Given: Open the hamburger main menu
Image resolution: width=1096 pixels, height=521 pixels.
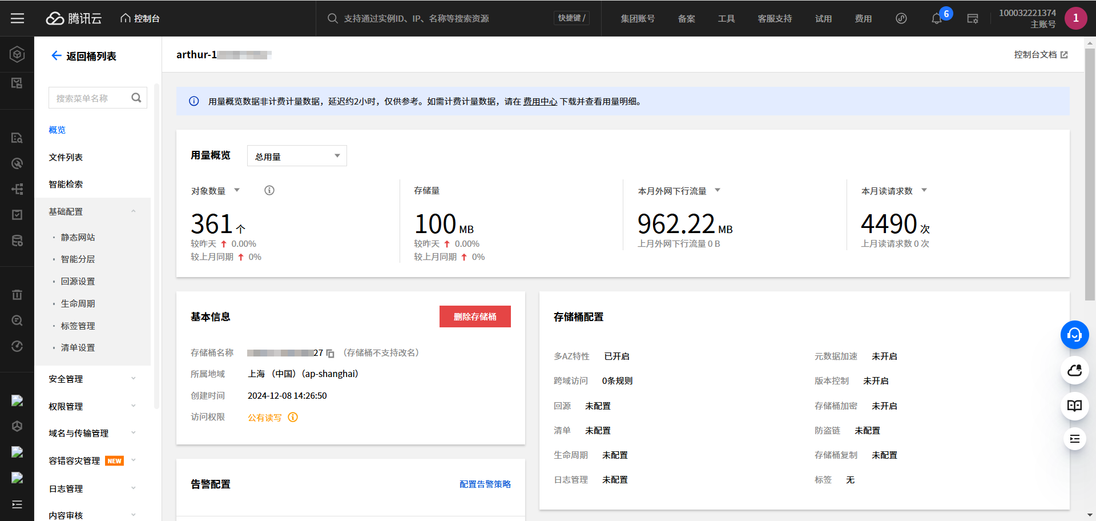Looking at the screenshot, I should tap(17, 18).
